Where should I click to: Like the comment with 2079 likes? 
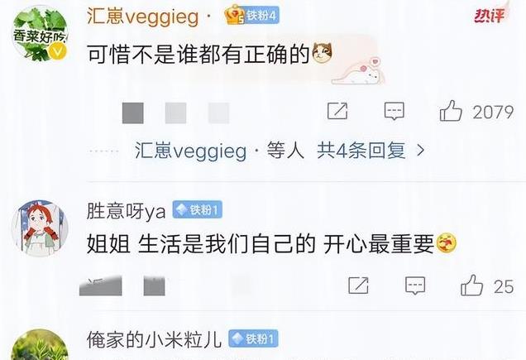[x=451, y=111]
